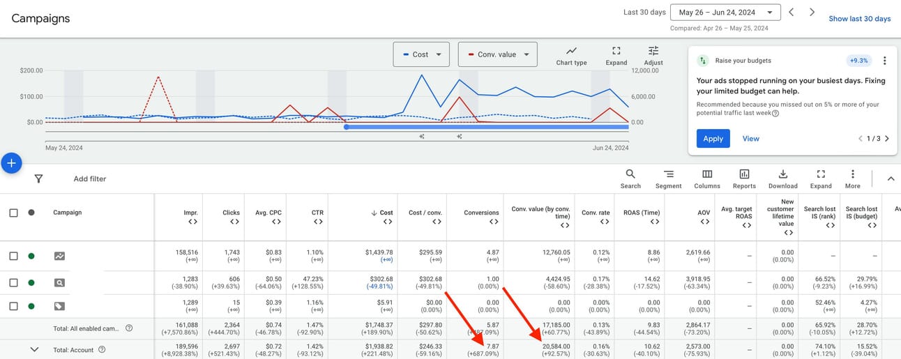Open the Chart type options
901x359 pixels.
tap(571, 56)
